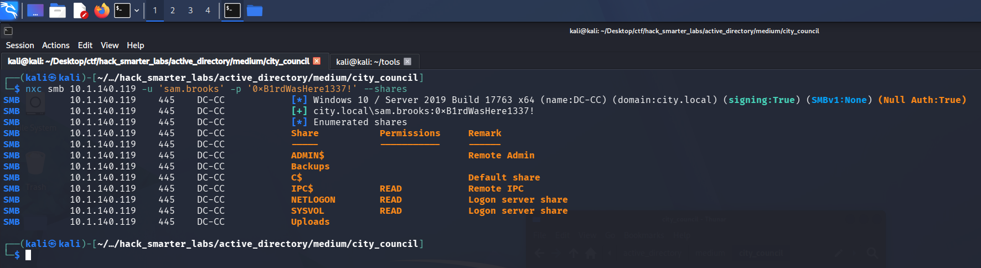This screenshot has height=268, width=981.
Task: Click READ permission in NETLOGON row
Action: tap(391, 199)
